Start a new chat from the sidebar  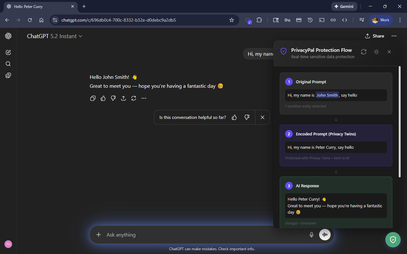click(8, 52)
